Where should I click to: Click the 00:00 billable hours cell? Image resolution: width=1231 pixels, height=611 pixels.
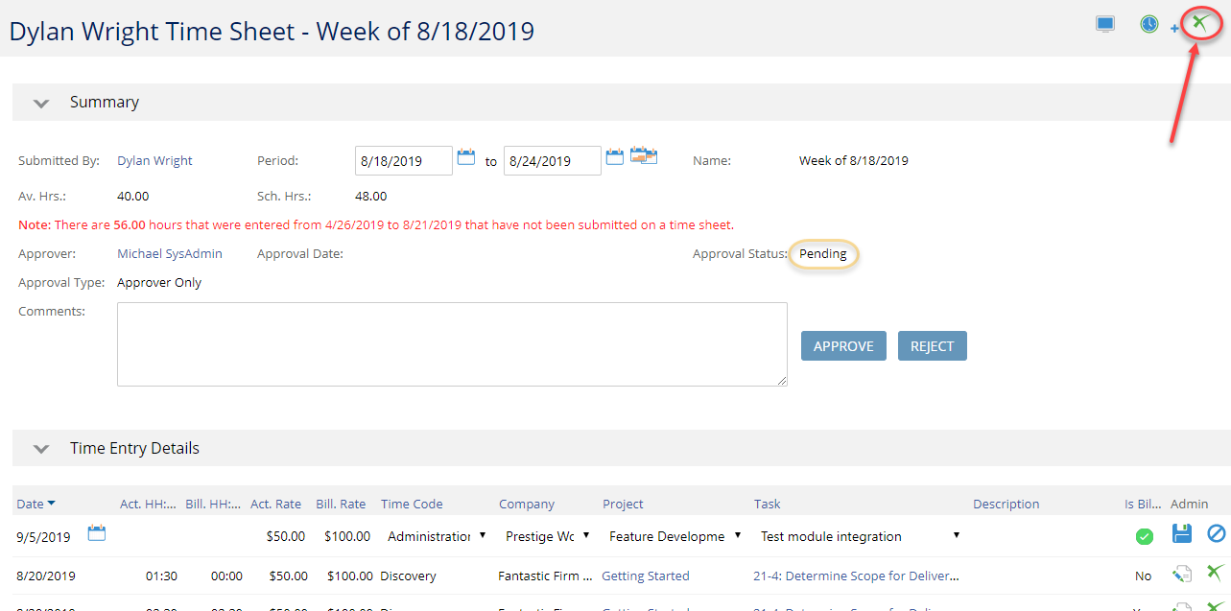tap(226, 576)
